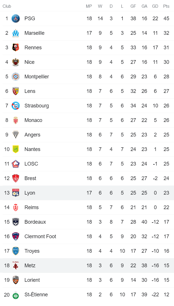The image size is (174, 306).
Task: Click the Club column header
Action: pyautogui.click(x=7, y=6)
